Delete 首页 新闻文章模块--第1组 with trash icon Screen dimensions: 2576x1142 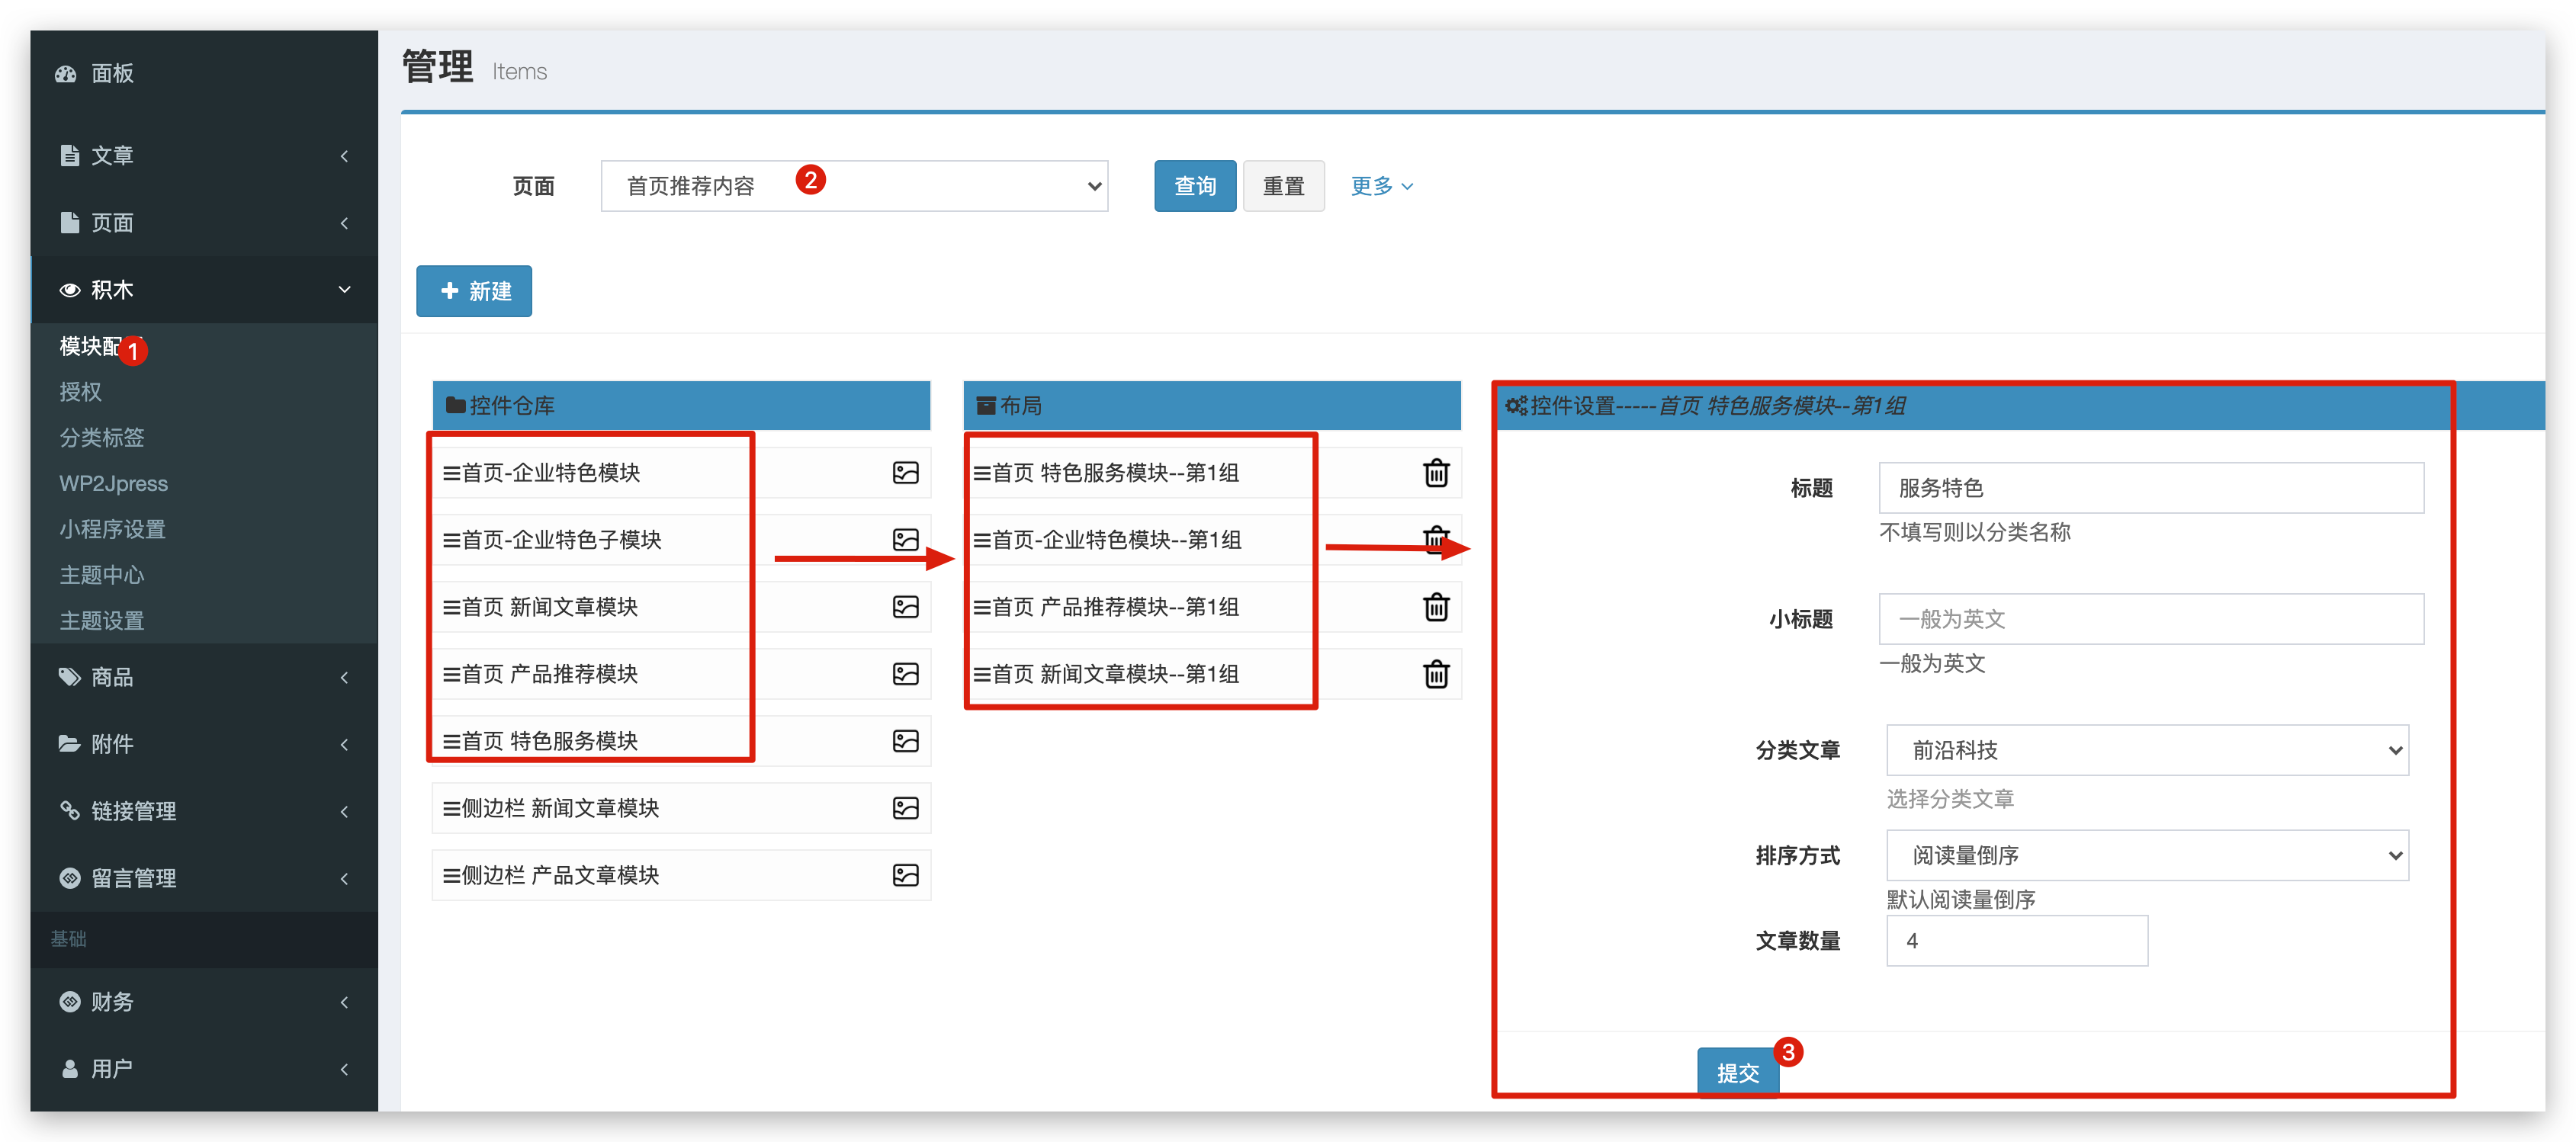click(x=1436, y=674)
